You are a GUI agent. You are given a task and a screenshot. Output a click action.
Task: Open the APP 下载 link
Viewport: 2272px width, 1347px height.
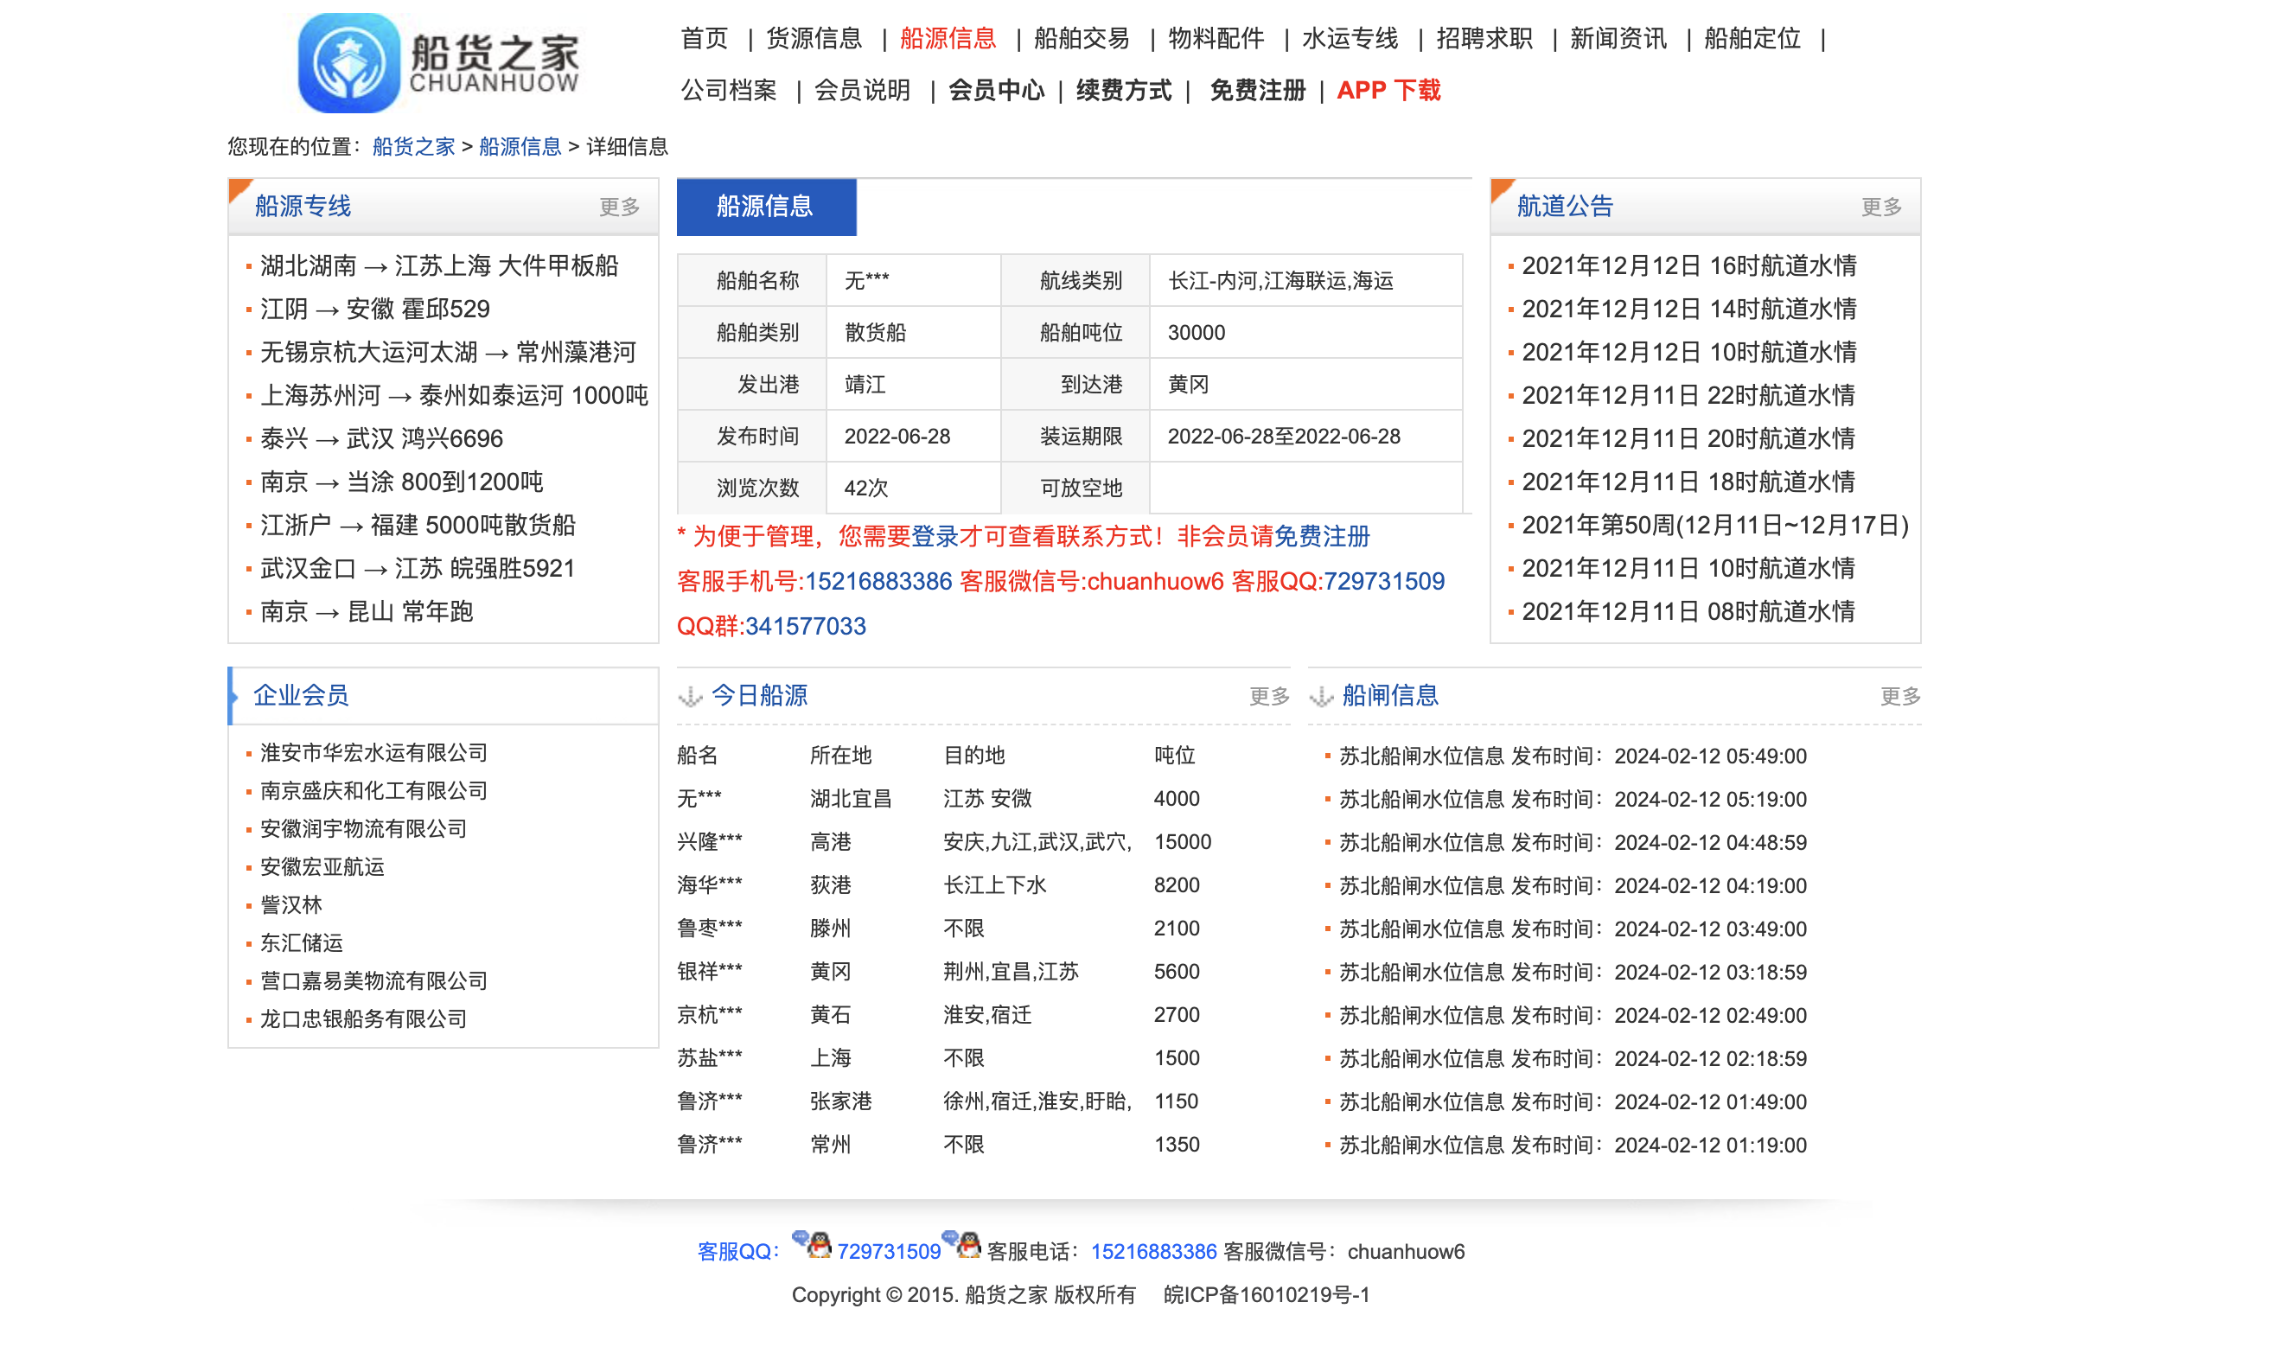pos(1388,90)
